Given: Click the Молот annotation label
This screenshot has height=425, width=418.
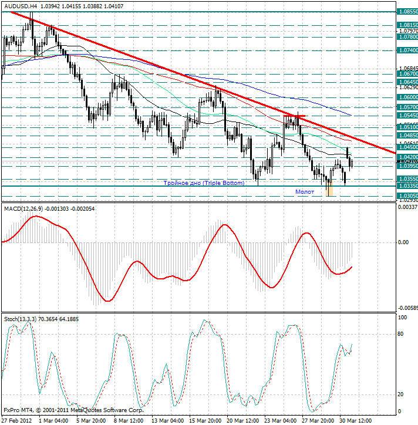Looking at the screenshot, I should [305, 192].
